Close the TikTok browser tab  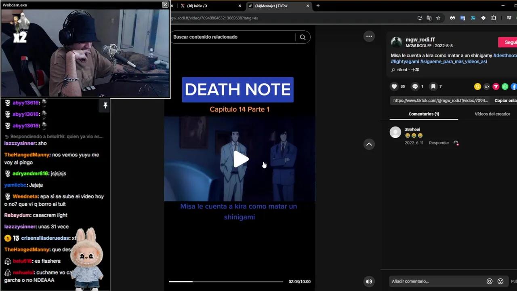pyautogui.click(x=308, y=6)
